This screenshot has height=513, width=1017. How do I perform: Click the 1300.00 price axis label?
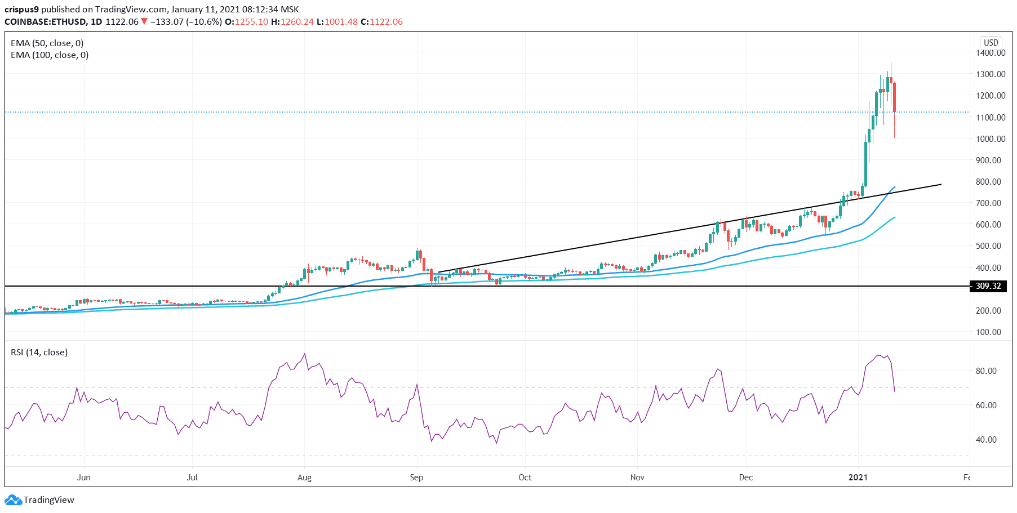991,74
